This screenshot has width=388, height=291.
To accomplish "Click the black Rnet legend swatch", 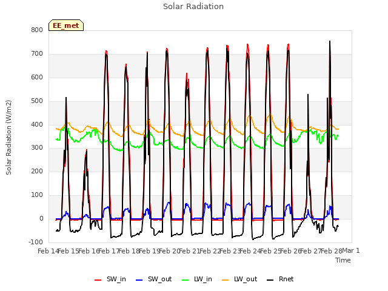I will (270, 280).
